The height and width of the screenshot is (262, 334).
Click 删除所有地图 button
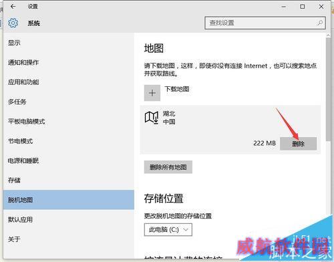(168, 167)
